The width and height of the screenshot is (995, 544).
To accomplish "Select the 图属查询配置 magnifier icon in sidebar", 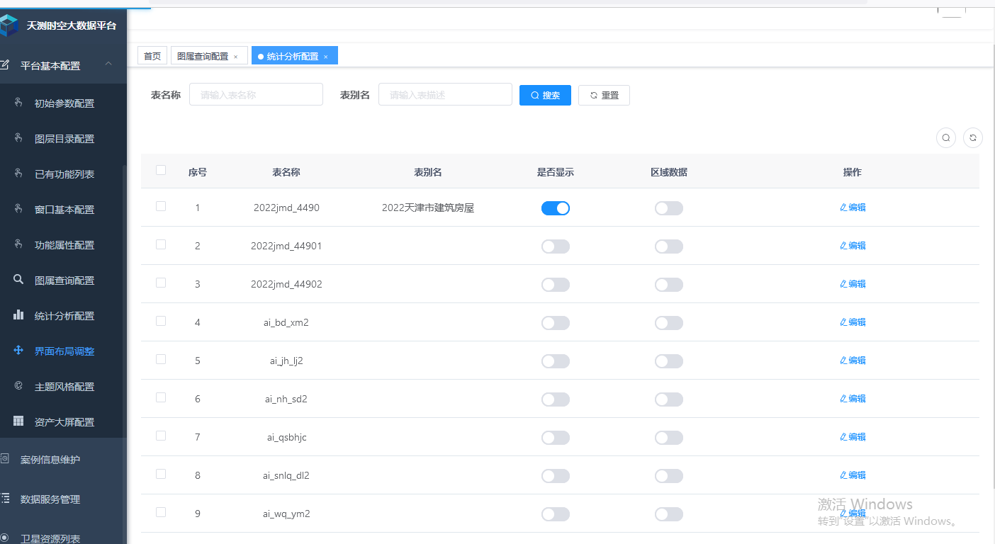I will click(18, 280).
